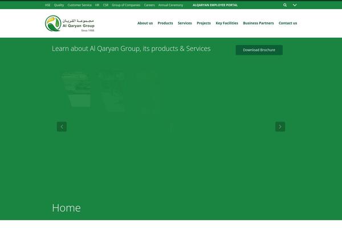The image size is (342, 228).
Task: Select About us menu item
Action: pyautogui.click(x=145, y=23)
